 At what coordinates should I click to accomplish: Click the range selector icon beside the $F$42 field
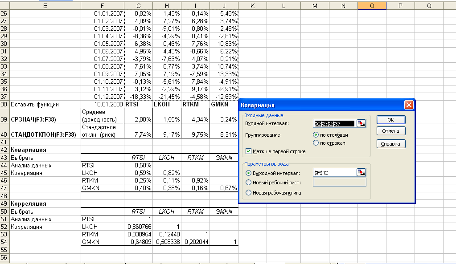362,173
